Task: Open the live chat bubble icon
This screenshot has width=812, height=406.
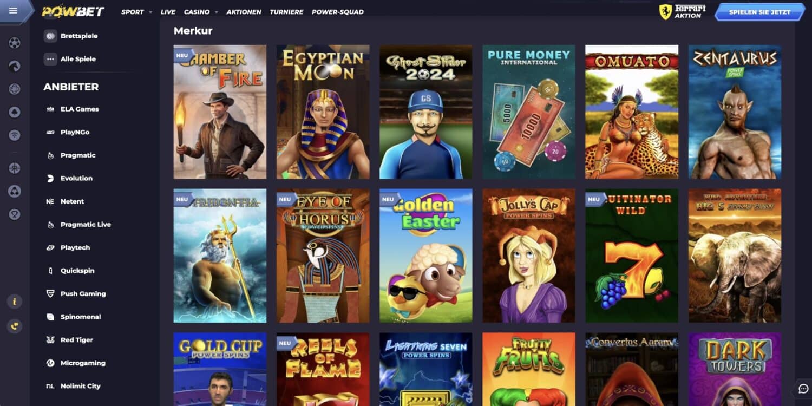Action: point(802,389)
